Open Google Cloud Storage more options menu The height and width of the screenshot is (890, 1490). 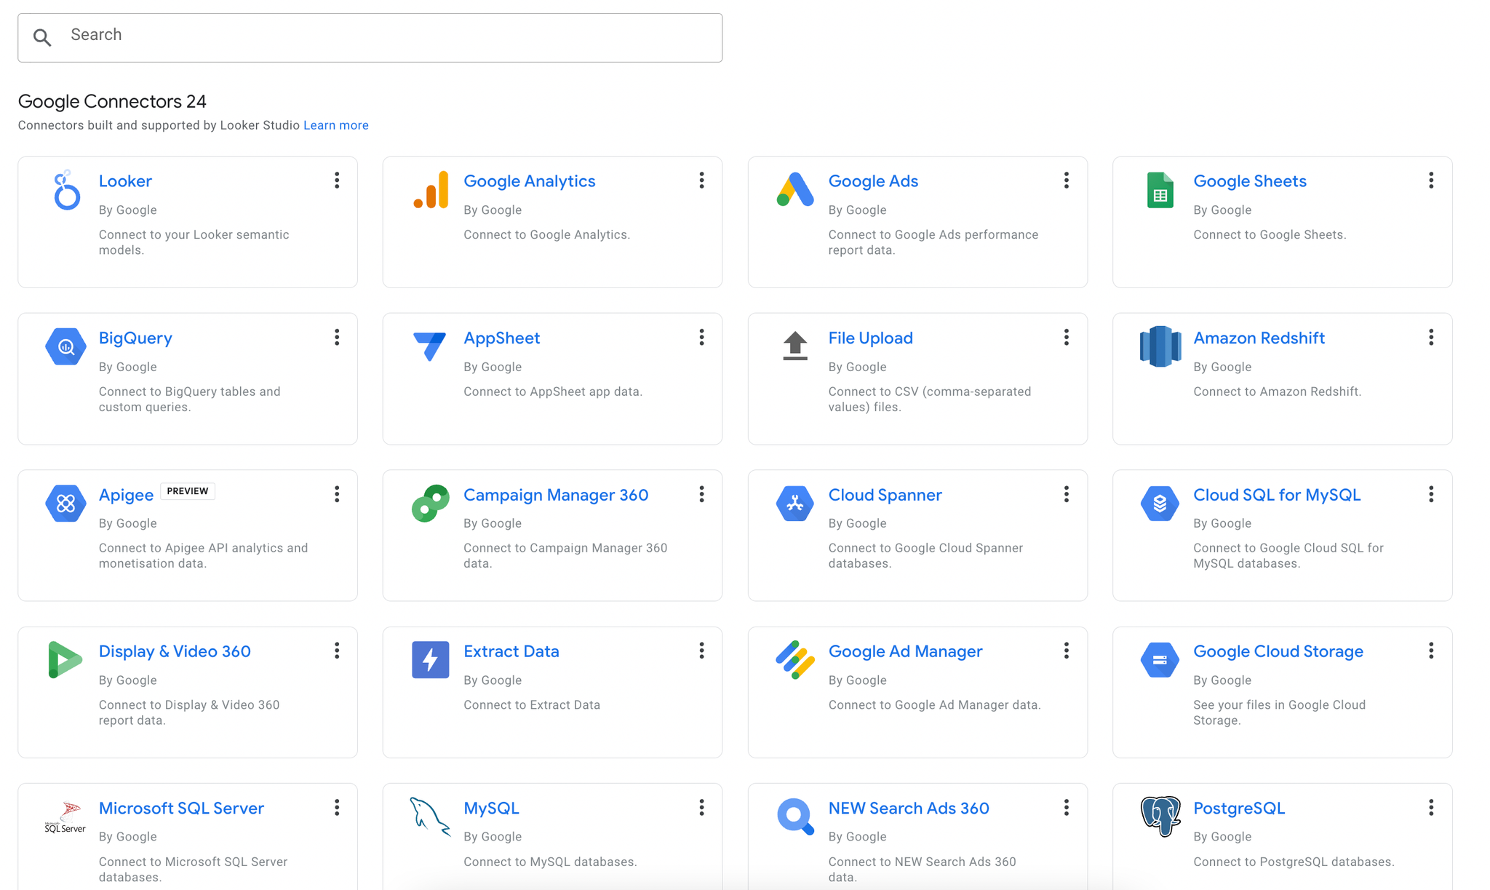coord(1431,651)
